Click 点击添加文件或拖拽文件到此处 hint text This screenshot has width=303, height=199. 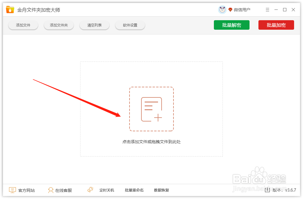(151, 142)
